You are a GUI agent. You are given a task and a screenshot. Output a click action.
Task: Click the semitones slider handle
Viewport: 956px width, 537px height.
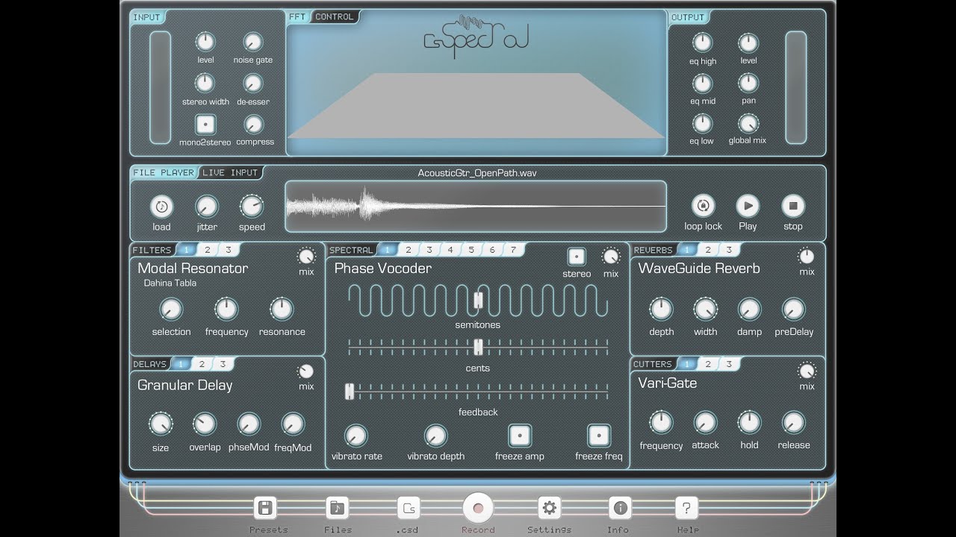pos(478,301)
